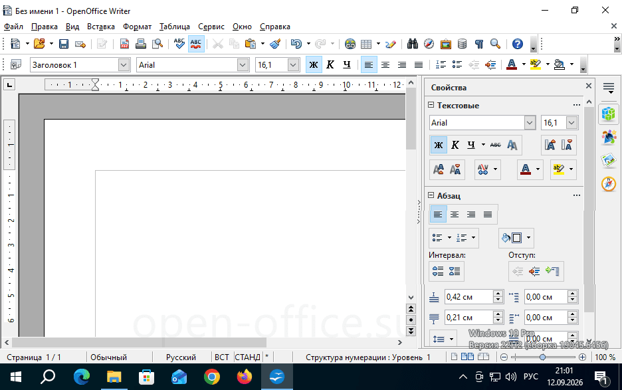Export directly as PDF
622x390 pixels.
click(124, 44)
